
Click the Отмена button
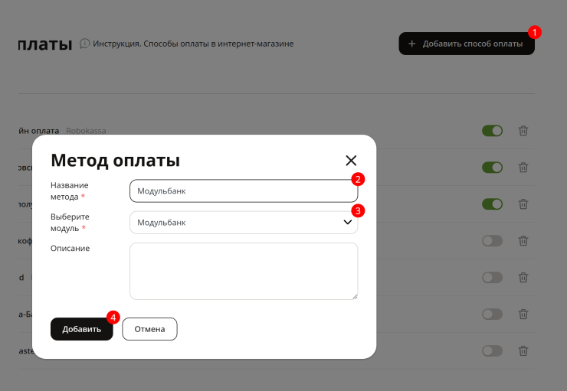click(149, 329)
